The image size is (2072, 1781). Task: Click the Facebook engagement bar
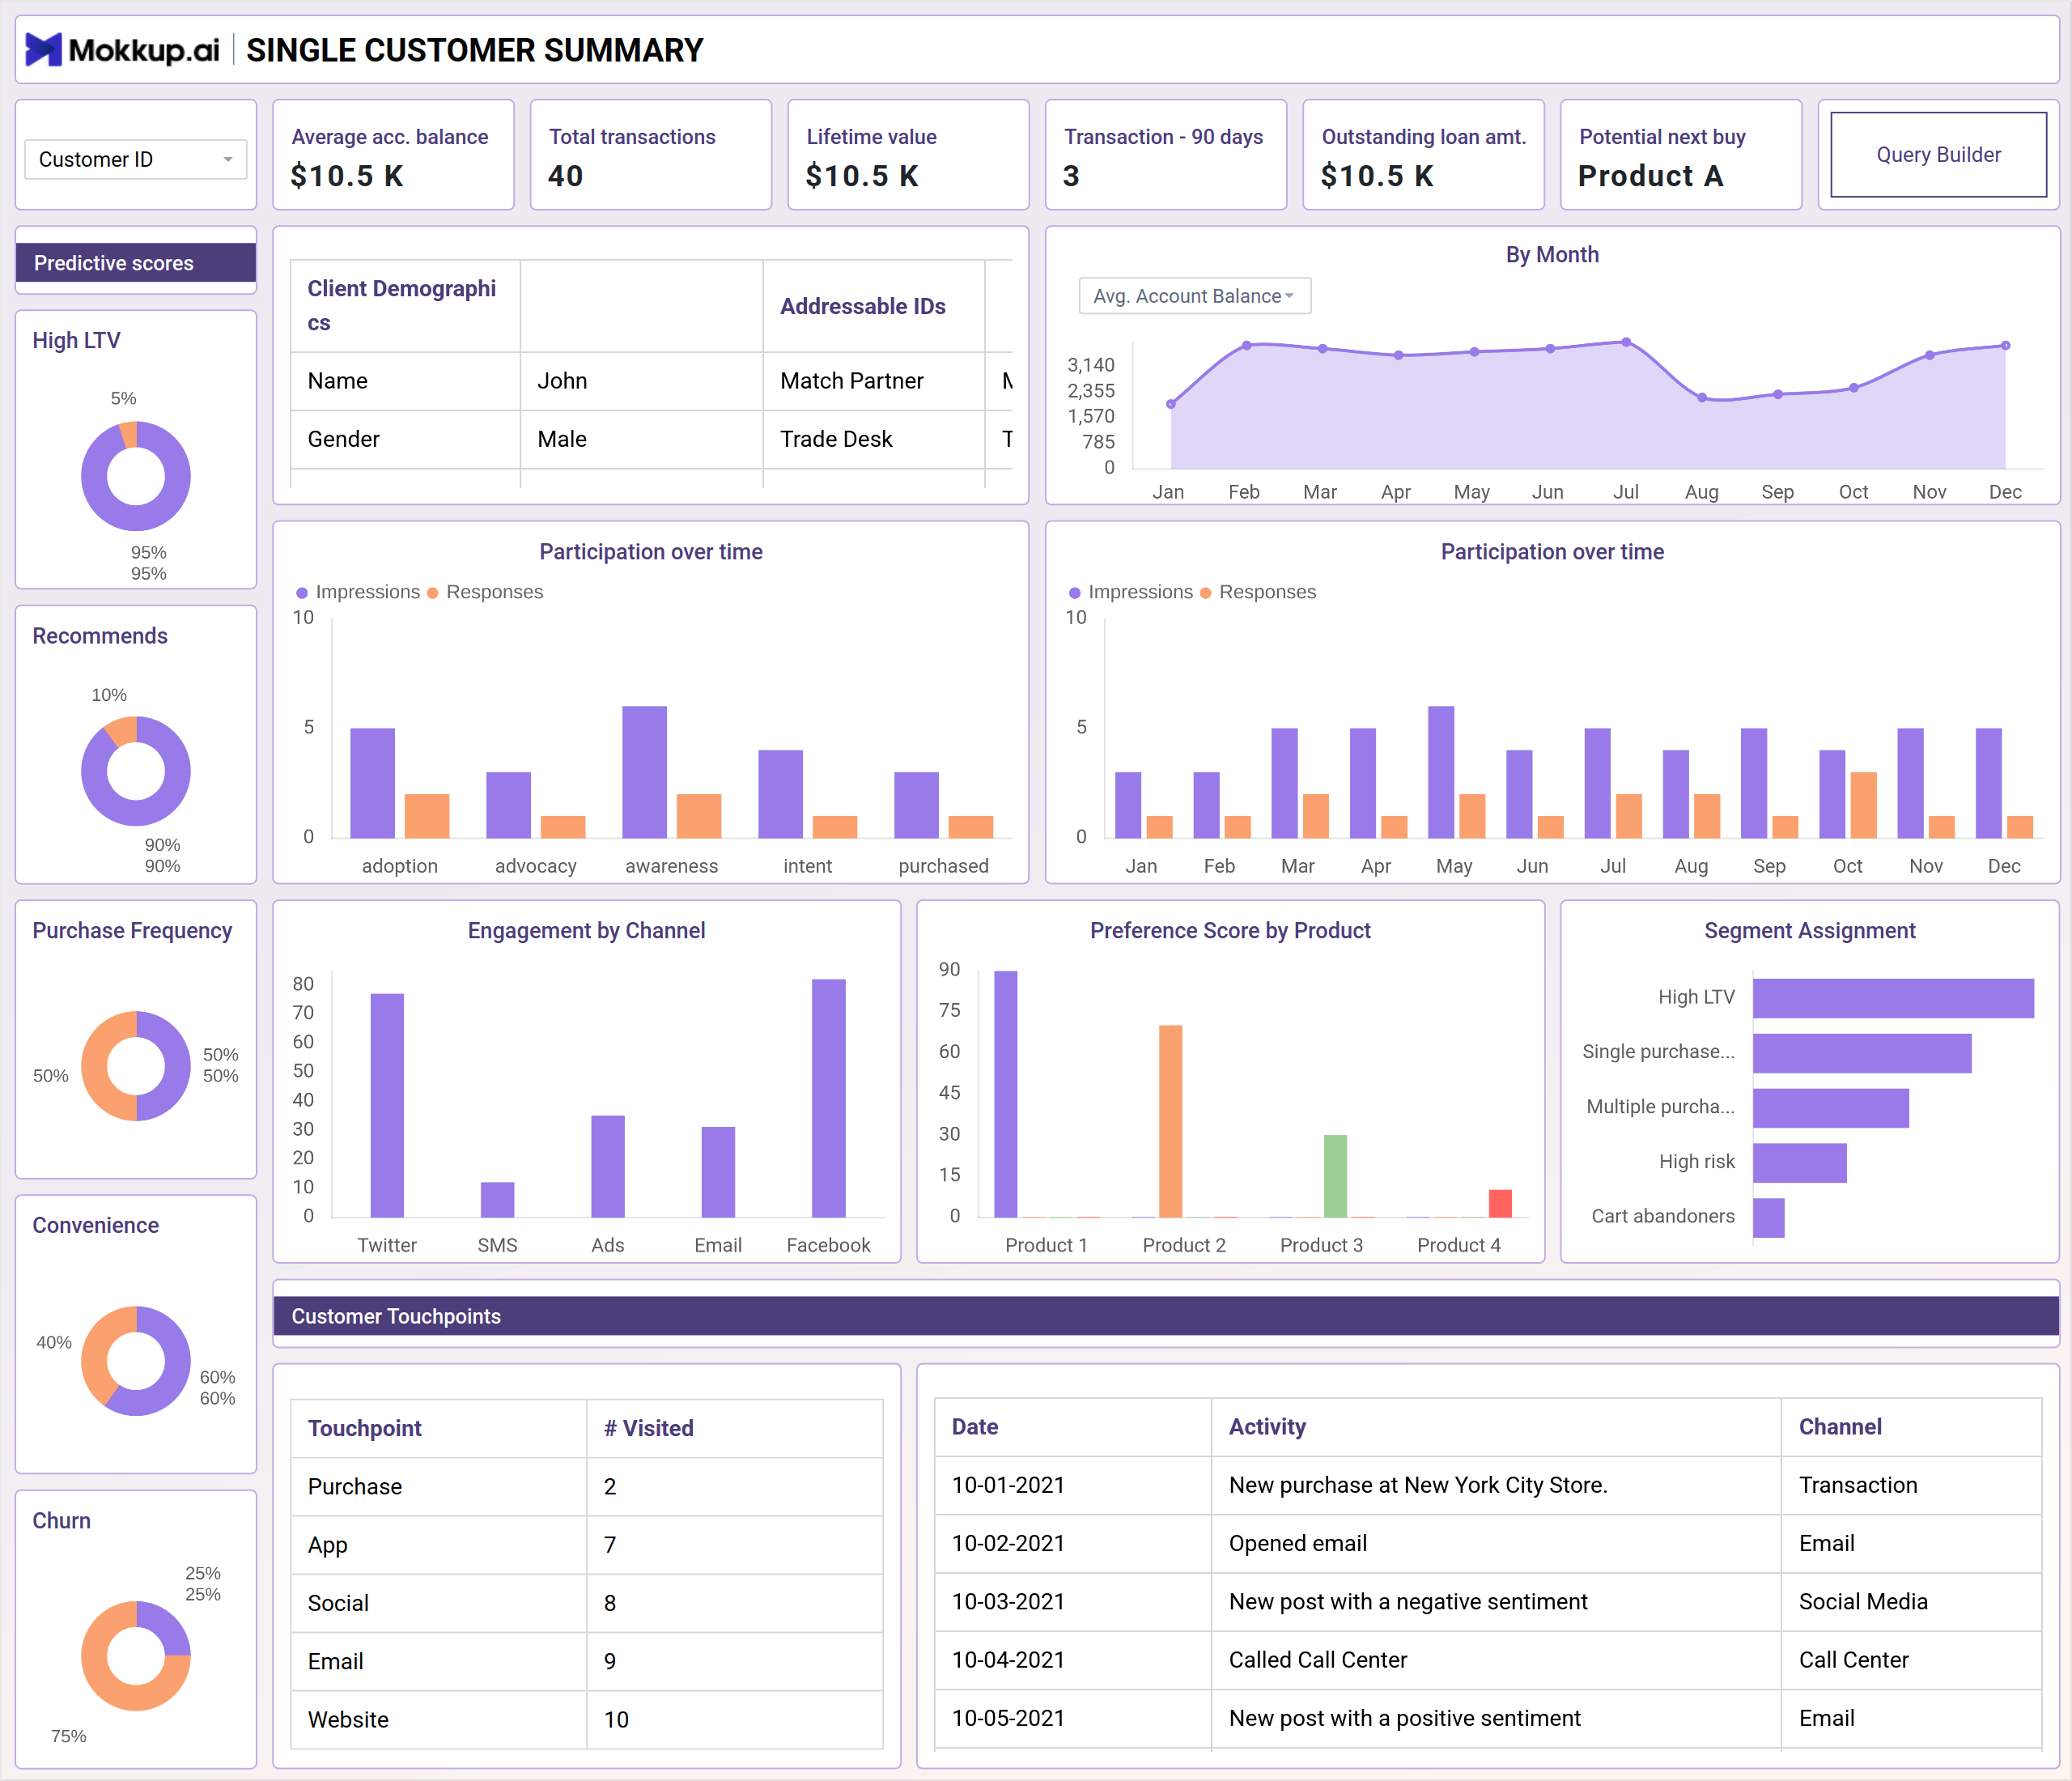(x=828, y=1098)
